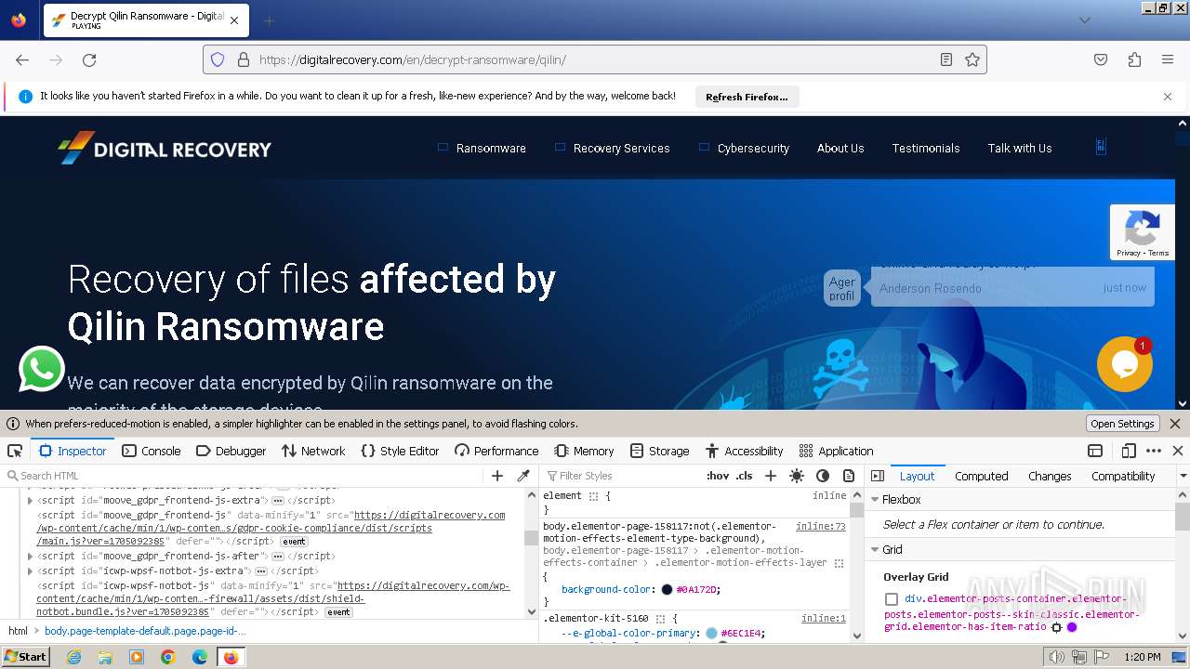Open Firefox application hamburger menu
Screen dimensions: 1190x669
point(1168,59)
